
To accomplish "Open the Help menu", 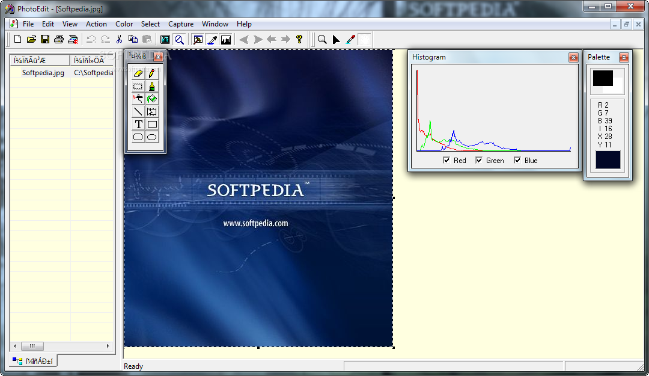I will click(244, 24).
